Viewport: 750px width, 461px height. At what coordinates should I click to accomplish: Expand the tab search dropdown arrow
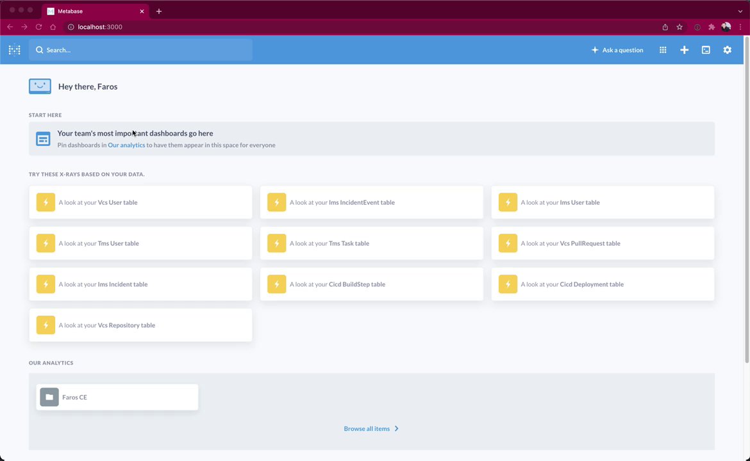[740, 11]
